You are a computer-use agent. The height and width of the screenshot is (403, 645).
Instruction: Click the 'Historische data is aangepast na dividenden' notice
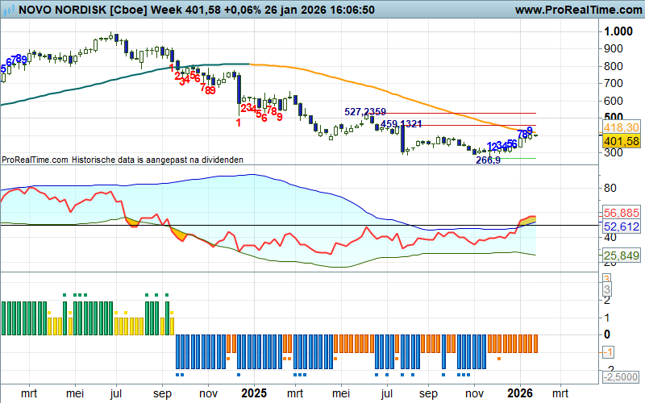[122, 160]
